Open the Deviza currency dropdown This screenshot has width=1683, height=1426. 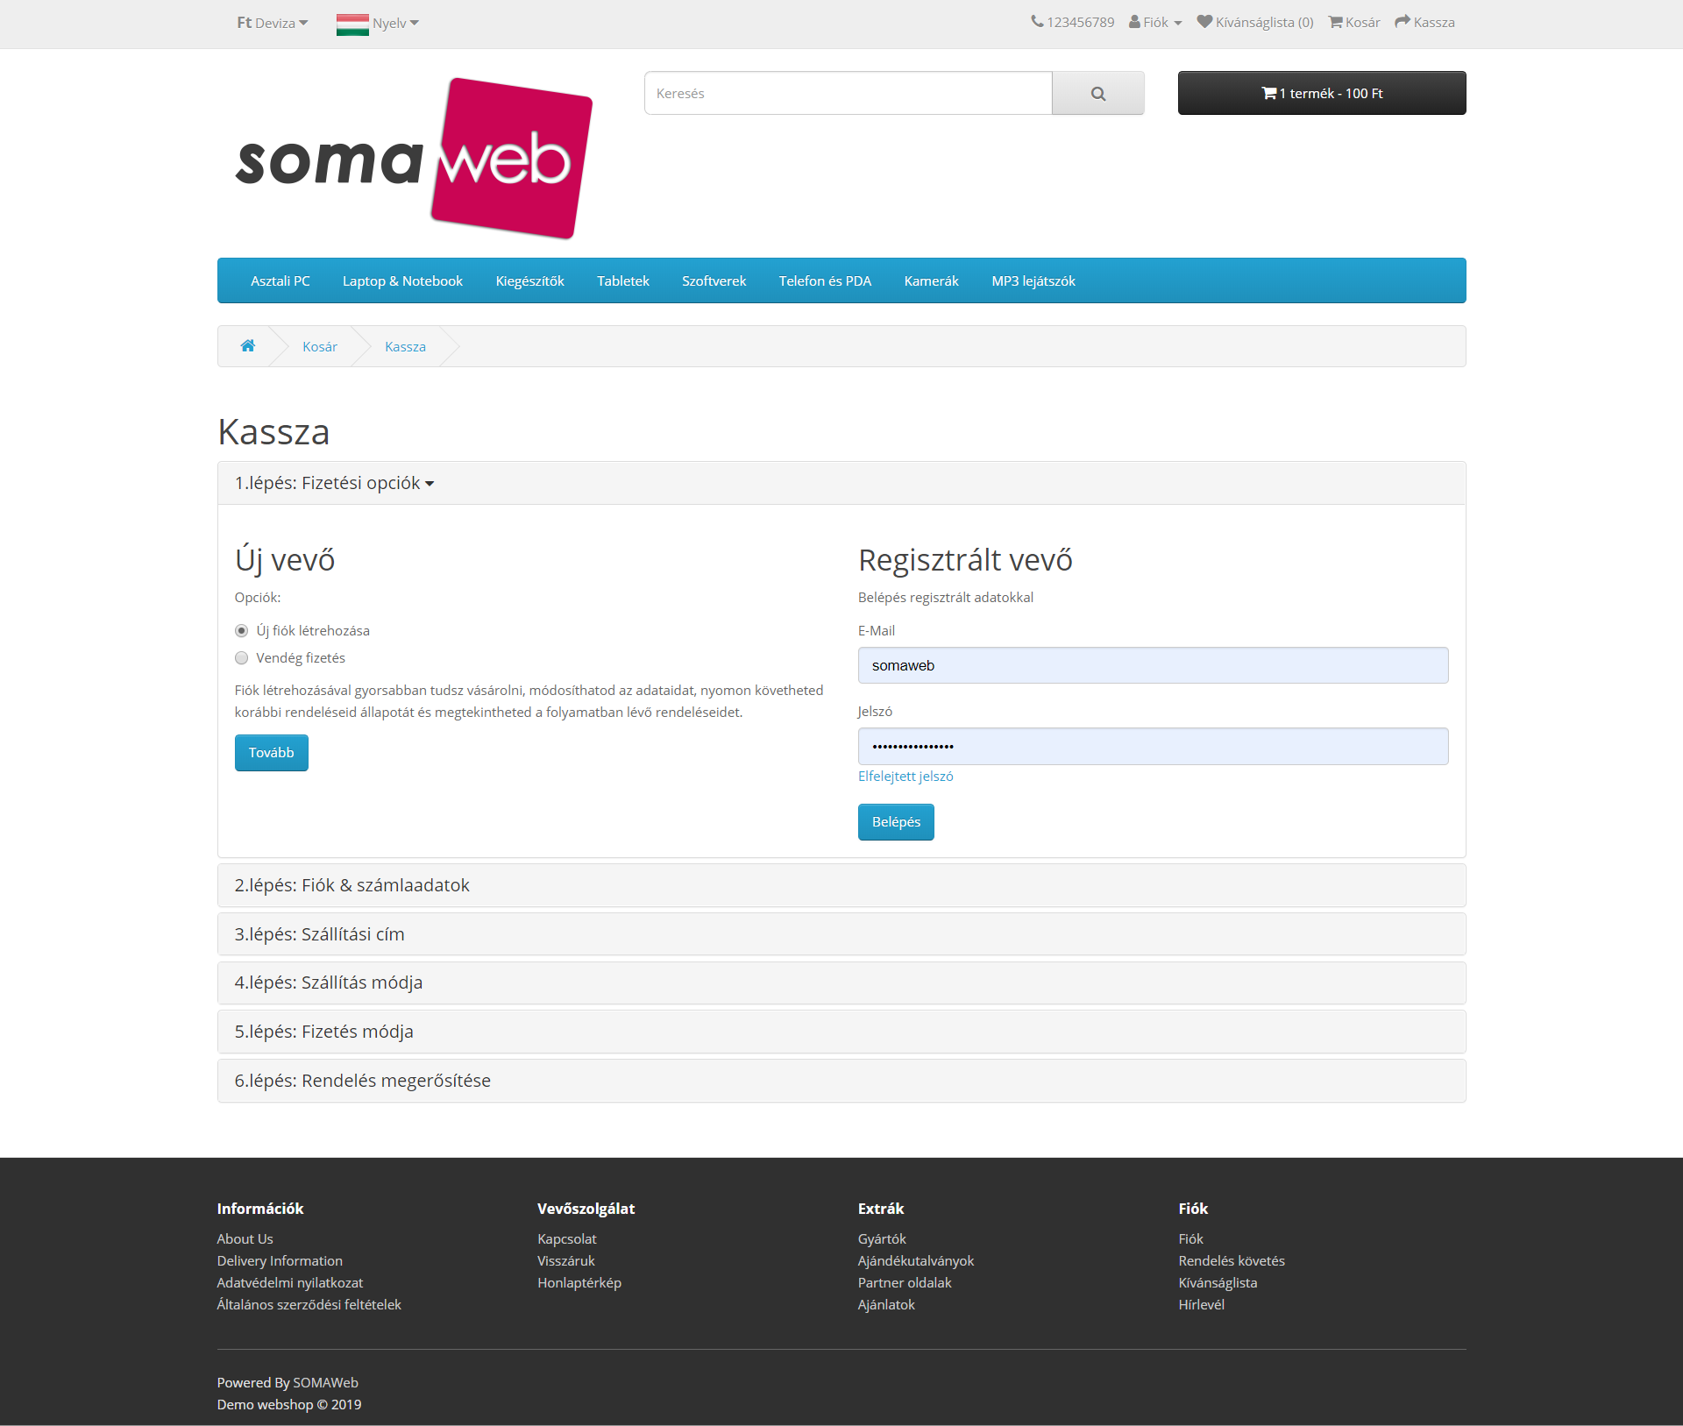[x=273, y=23]
